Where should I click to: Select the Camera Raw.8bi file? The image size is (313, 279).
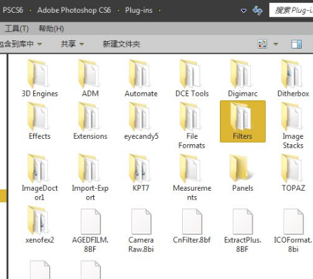[141, 231]
